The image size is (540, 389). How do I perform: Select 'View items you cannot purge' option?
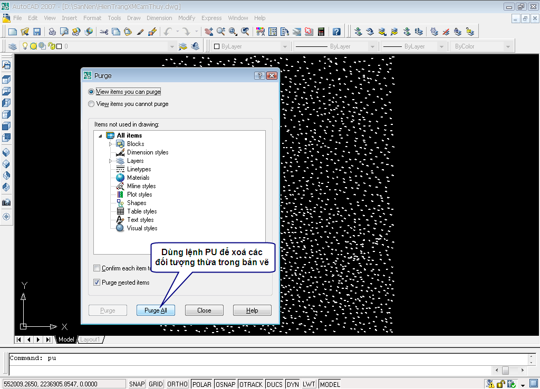coord(92,104)
